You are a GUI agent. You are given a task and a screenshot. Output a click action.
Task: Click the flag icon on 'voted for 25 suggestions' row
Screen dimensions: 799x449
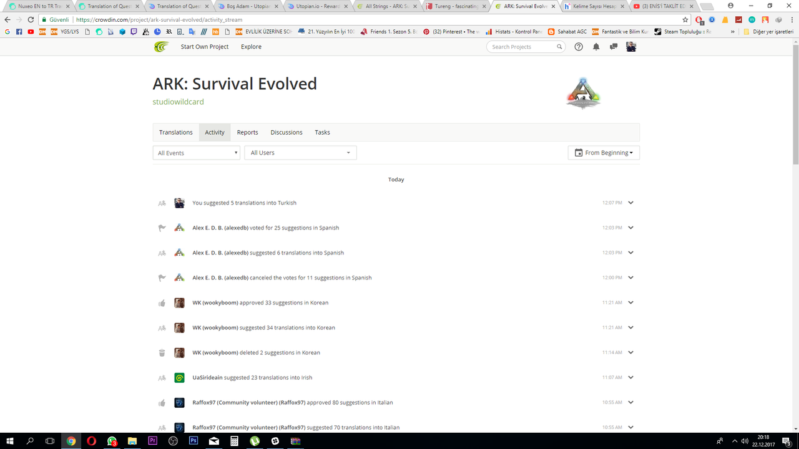point(162,228)
